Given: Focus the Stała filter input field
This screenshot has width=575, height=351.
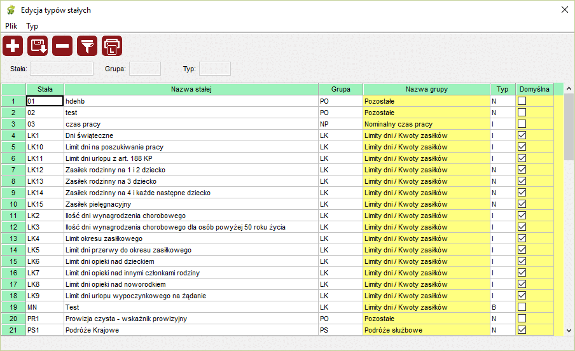Looking at the screenshot, I should pyautogui.click(x=62, y=69).
